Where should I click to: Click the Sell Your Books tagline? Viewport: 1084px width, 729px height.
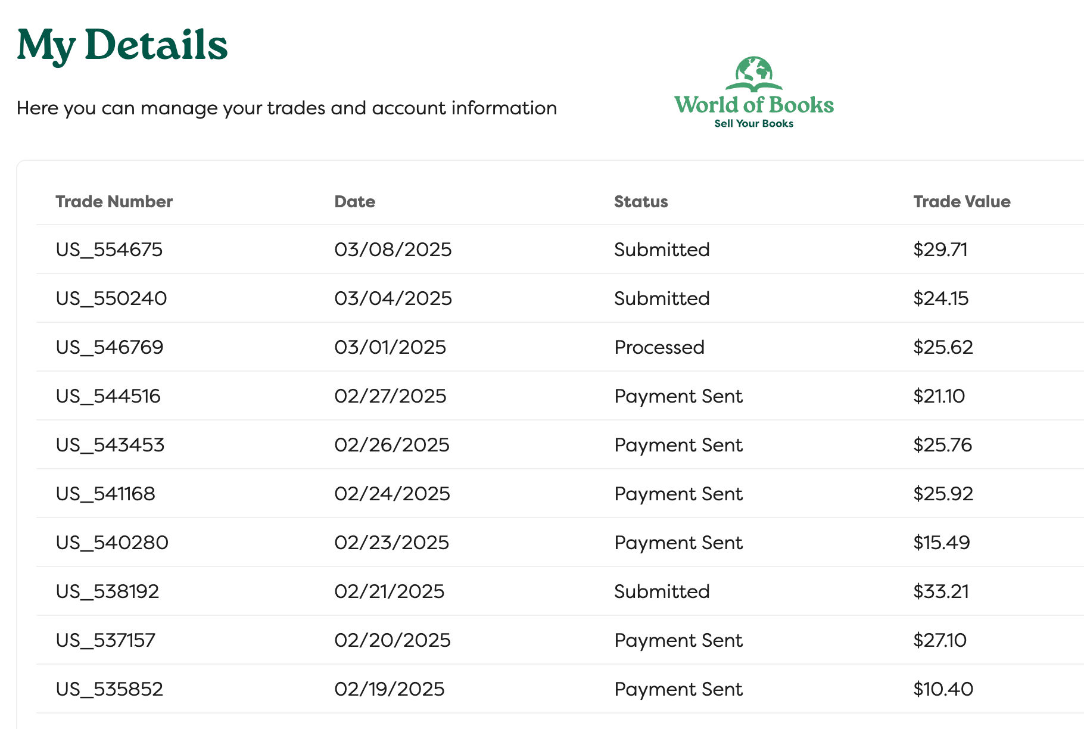pos(754,123)
